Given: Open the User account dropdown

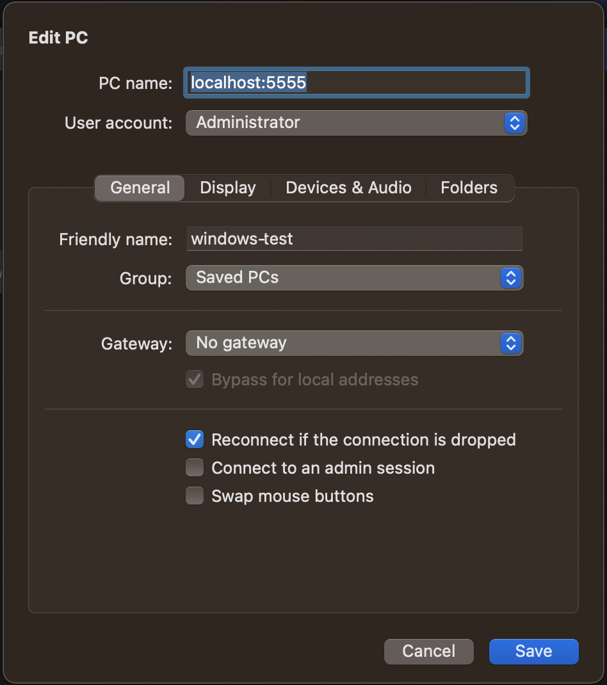Looking at the screenshot, I should coord(356,123).
